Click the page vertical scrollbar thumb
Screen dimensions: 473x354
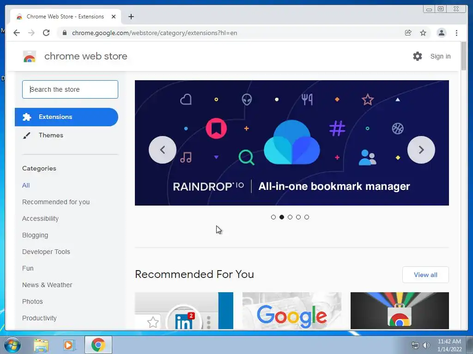click(x=464, y=56)
